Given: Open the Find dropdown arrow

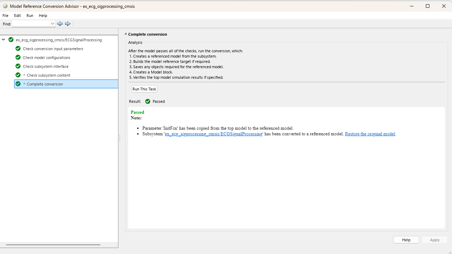Looking at the screenshot, I should point(53,24).
